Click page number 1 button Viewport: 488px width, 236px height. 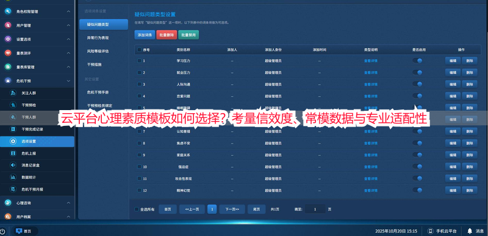tap(212, 209)
